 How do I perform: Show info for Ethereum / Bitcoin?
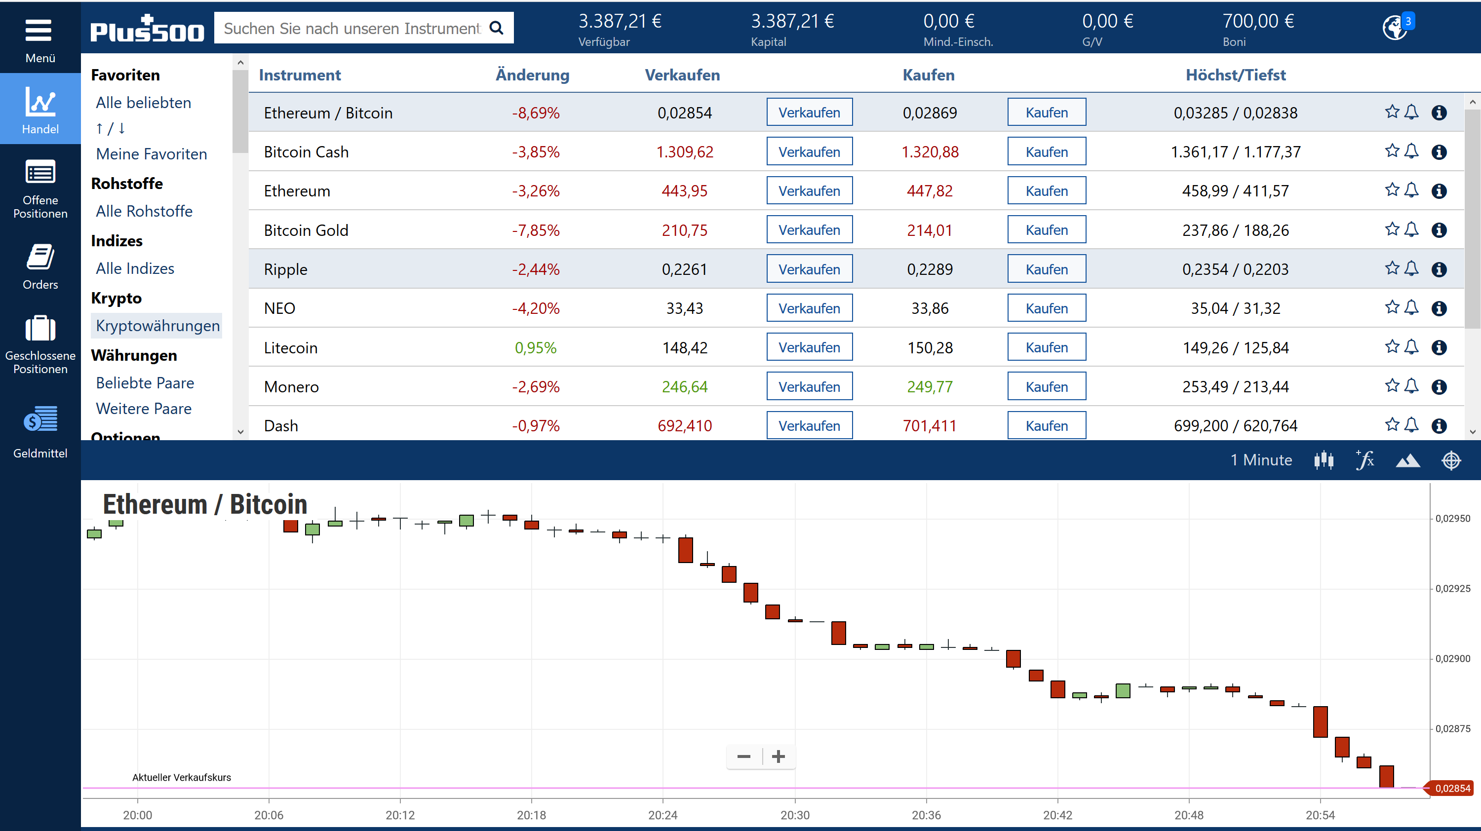1439,113
